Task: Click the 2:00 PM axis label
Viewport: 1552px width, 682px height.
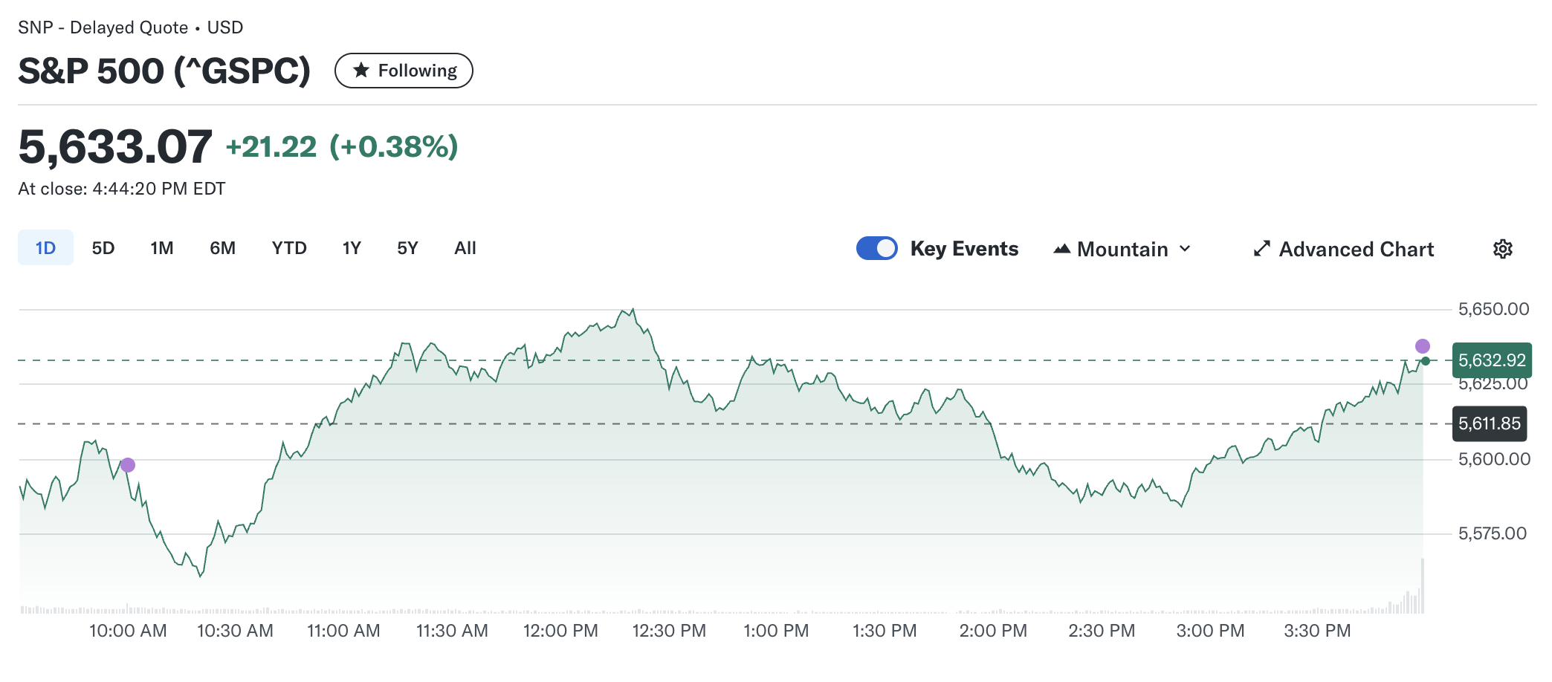Action: coord(993,631)
